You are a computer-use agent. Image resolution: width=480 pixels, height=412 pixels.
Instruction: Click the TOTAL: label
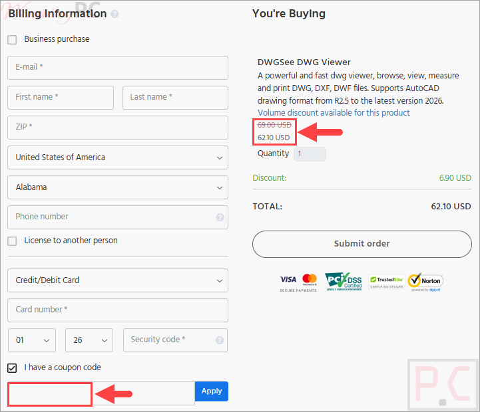(x=267, y=207)
